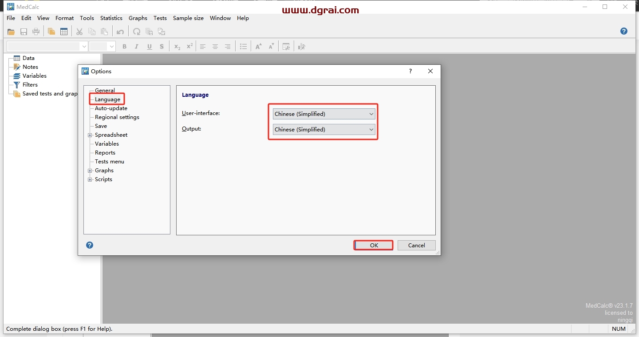Expand the Spreadsheet options node
639x337 pixels.
(90, 135)
